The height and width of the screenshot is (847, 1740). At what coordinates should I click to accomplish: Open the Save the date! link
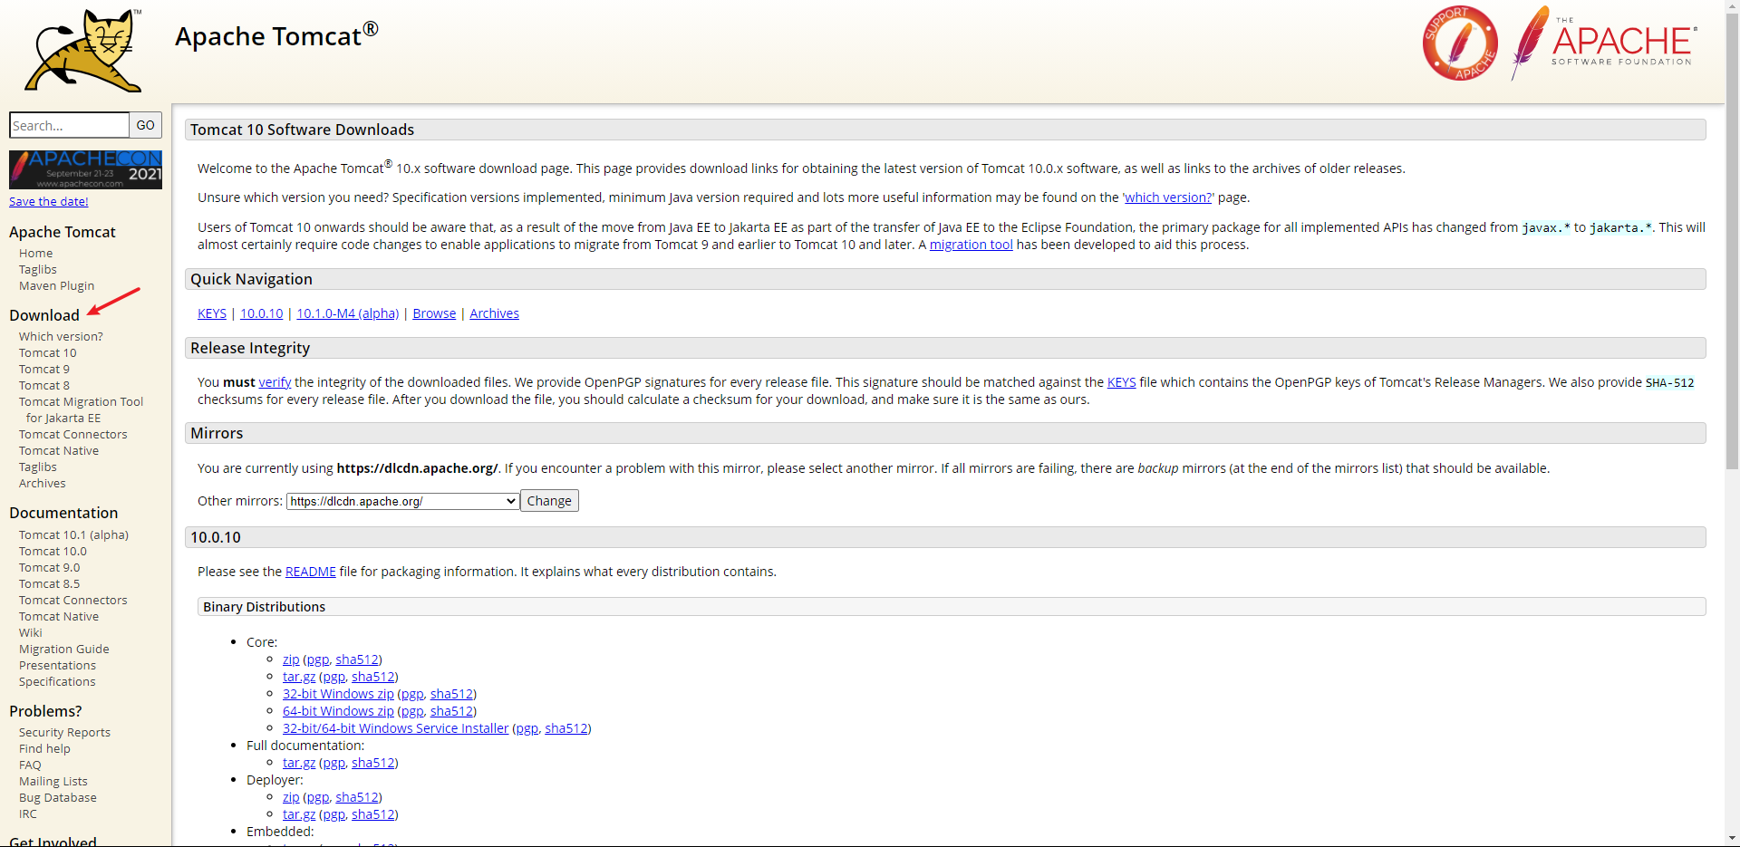tap(49, 201)
